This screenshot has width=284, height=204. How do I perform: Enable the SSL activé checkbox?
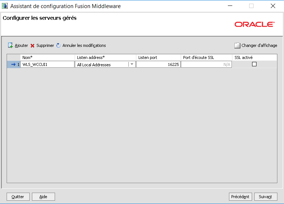254,64
